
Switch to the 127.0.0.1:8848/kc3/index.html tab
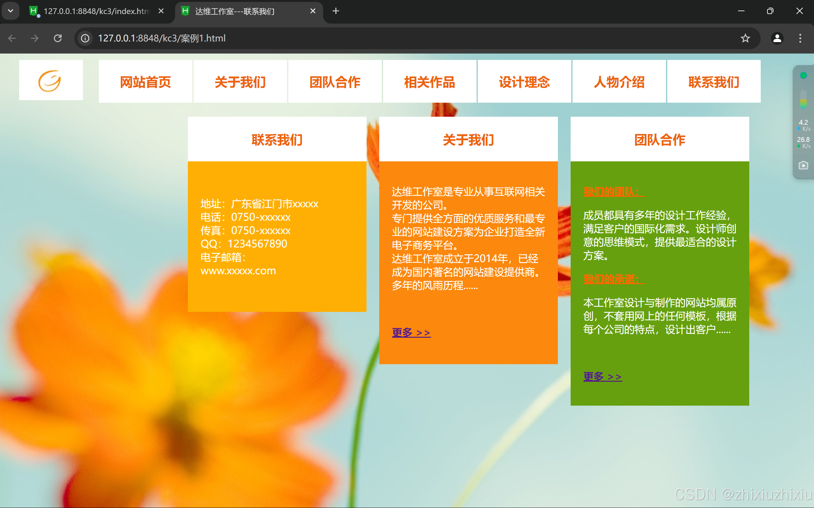pyautogui.click(x=96, y=11)
